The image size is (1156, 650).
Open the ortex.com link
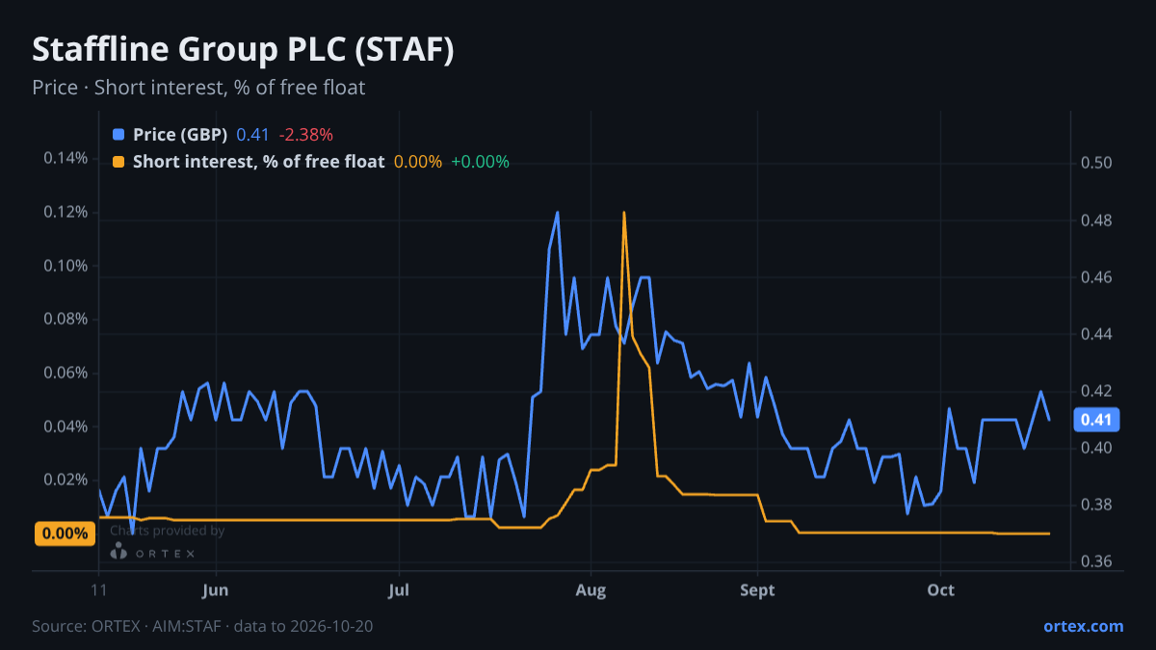pyautogui.click(x=1084, y=626)
